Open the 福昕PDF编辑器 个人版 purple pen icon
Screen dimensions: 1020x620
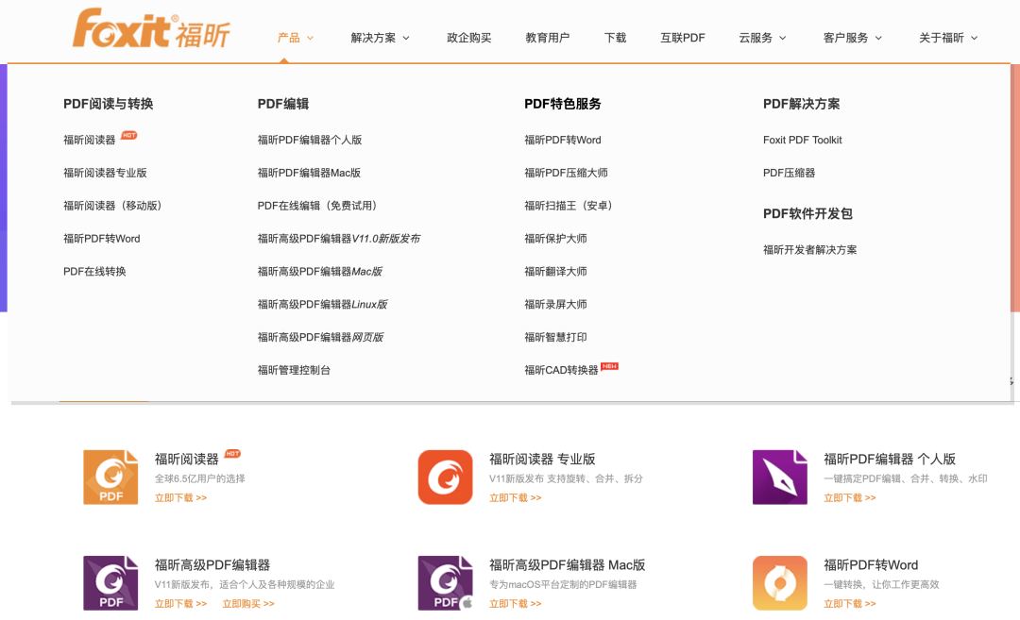[779, 477]
